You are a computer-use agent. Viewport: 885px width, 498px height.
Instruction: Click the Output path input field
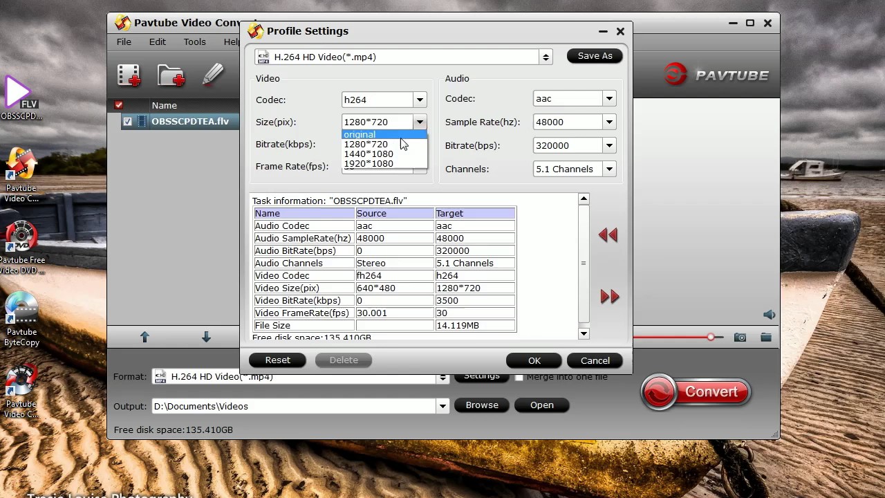295,407
